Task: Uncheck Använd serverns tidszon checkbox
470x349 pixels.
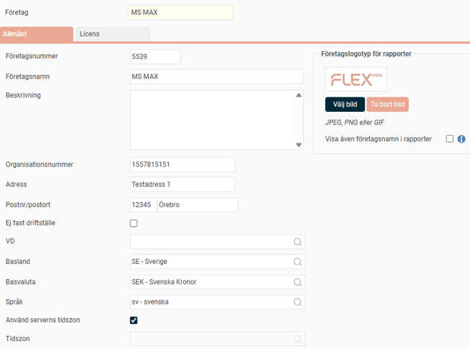Action: click(x=133, y=320)
